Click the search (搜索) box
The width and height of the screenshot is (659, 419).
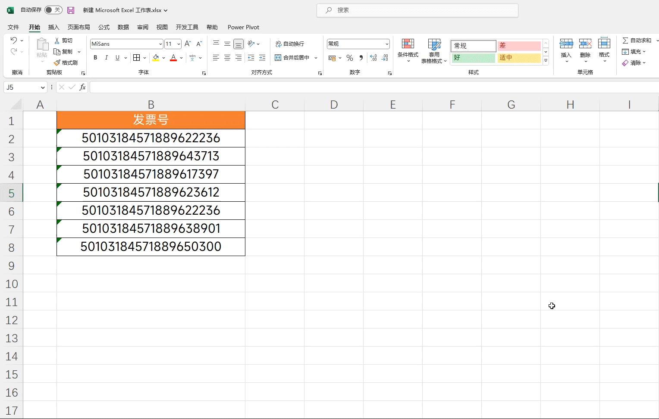click(x=417, y=10)
